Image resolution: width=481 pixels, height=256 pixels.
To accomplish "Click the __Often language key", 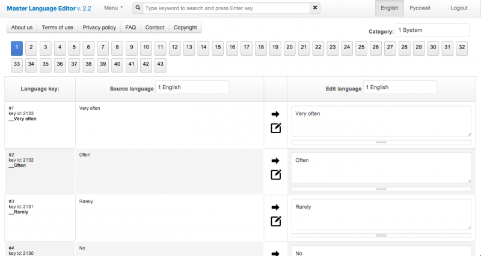I will (17, 165).
